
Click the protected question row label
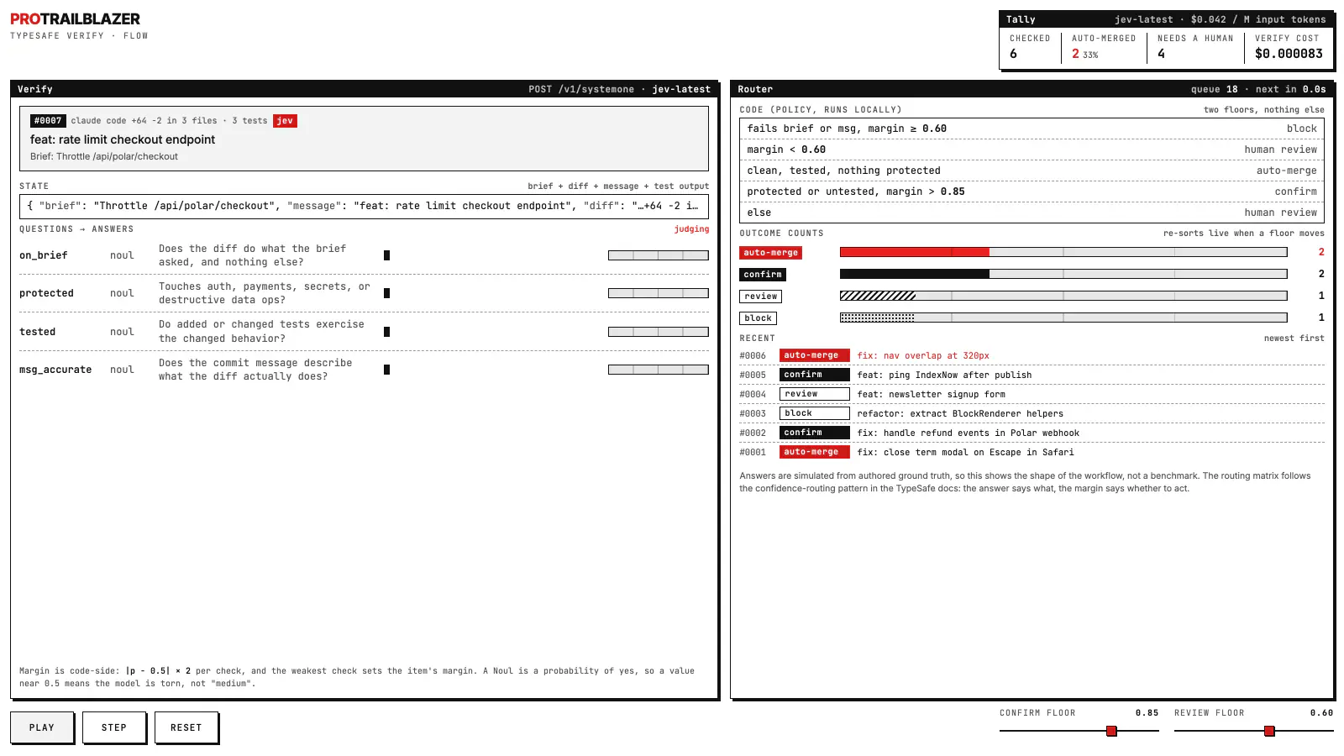(46, 293)
